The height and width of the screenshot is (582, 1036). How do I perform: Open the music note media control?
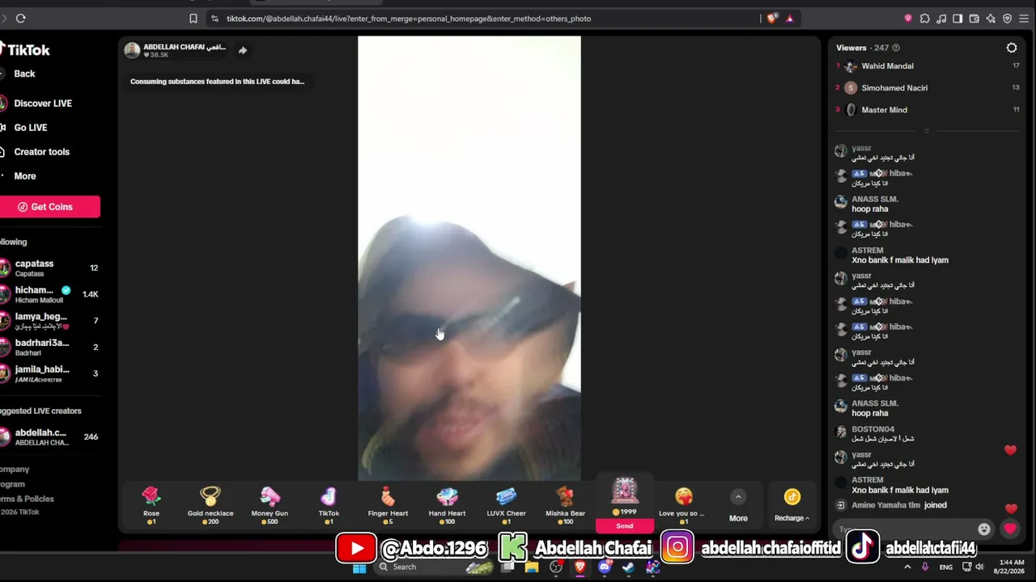pyautogui.click(x=941, y=18)
